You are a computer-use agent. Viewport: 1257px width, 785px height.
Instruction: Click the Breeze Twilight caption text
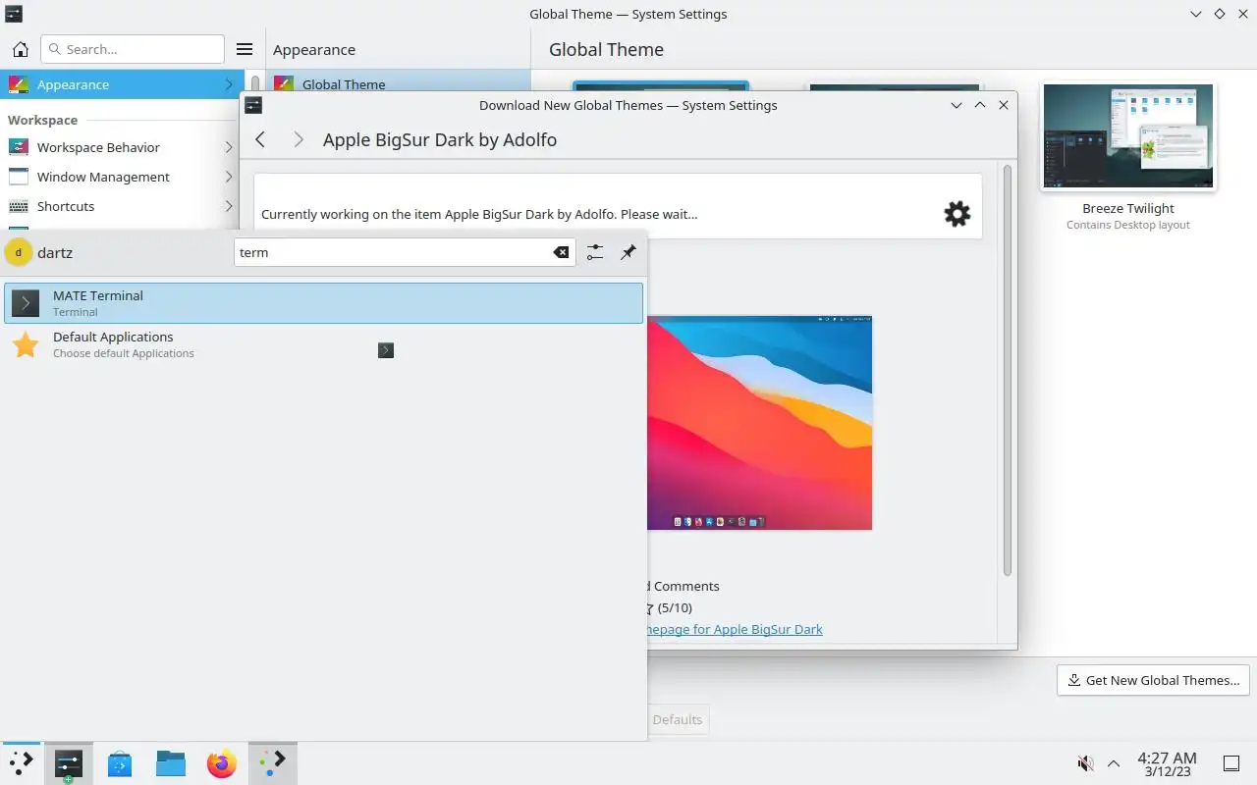point(1128,208)
